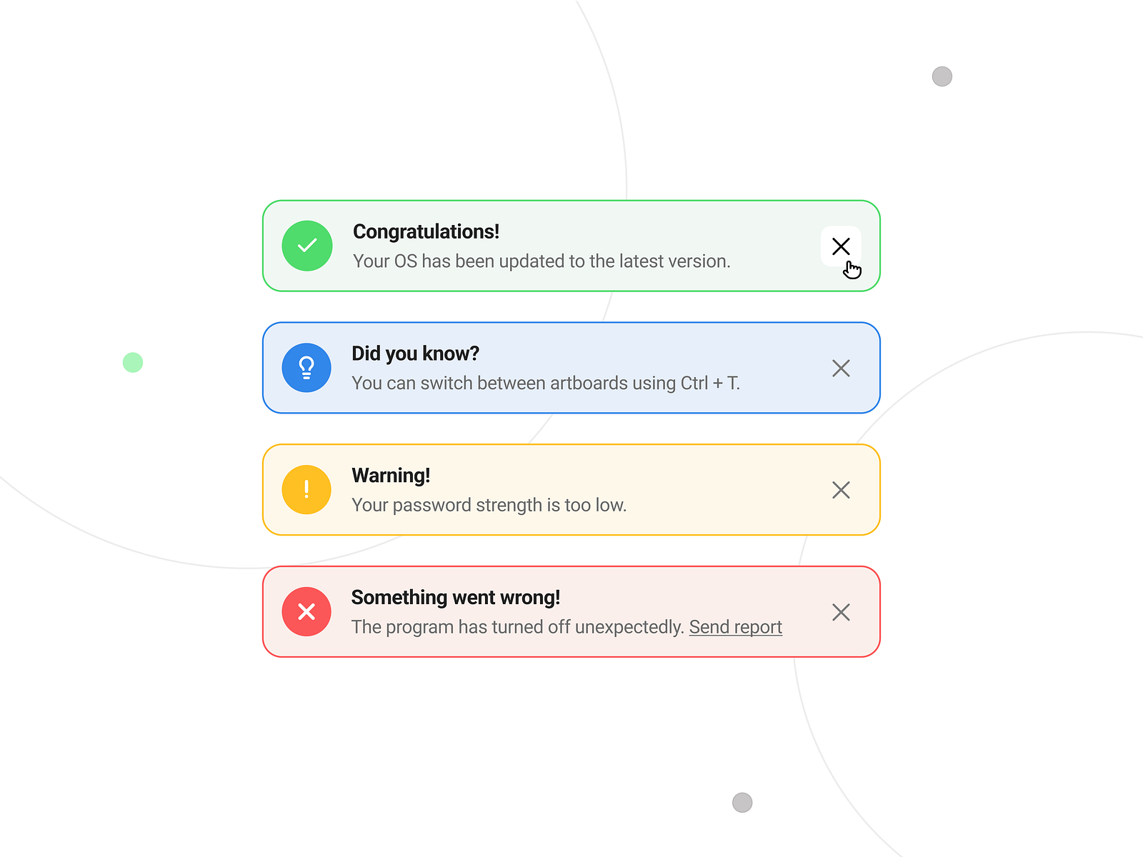
Task: Click the Warning heading text
Action: pyautogui.click(x=391, y=475)
